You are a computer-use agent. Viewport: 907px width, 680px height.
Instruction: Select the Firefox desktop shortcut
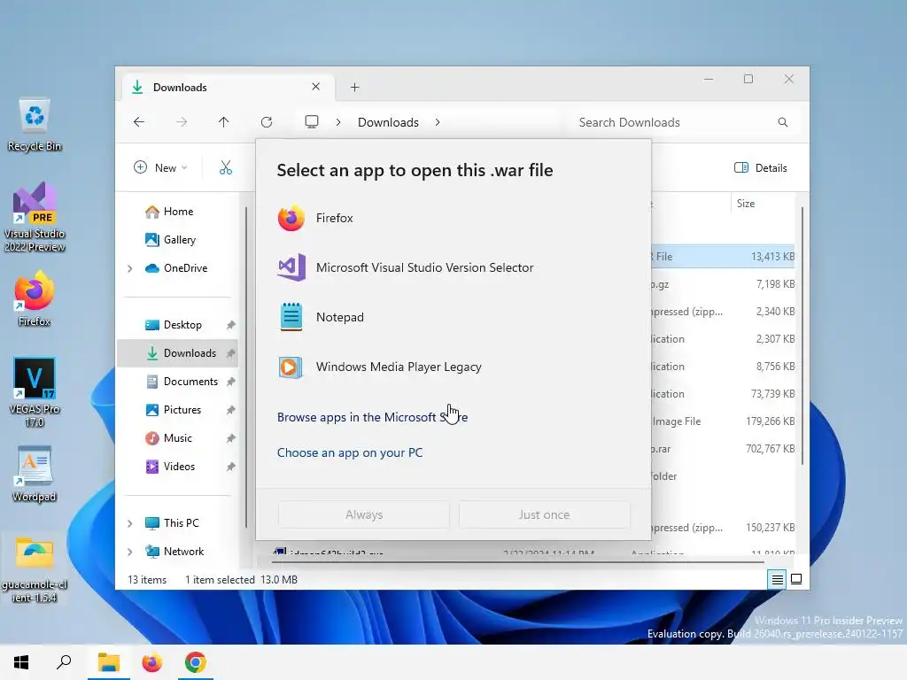[35, 299]
